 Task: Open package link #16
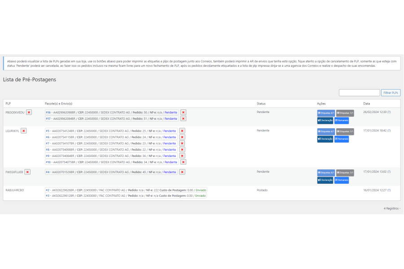coord(48,113)
